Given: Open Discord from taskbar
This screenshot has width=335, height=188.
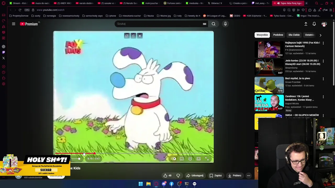Looking at the screenshot, I should click(164, 184).
